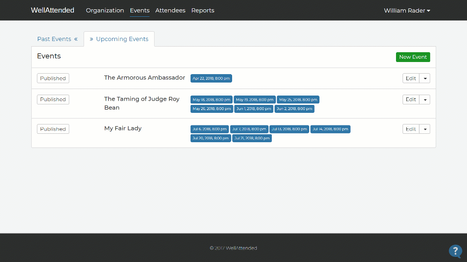Open the Reports section
This screenshot has width=467, height=262.
coord(203,10)
